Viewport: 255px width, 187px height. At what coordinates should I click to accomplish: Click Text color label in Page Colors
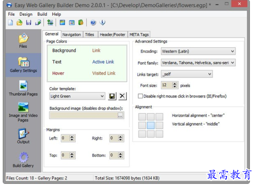(57, 62)
